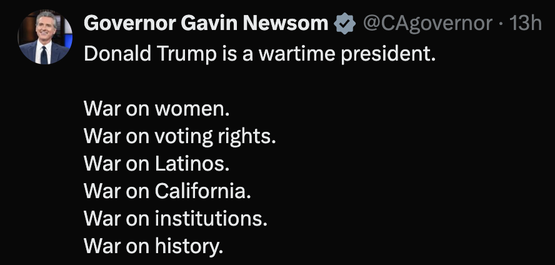Click the word "California" in the tweet
The image size is (555, 265).
point(202,192)
